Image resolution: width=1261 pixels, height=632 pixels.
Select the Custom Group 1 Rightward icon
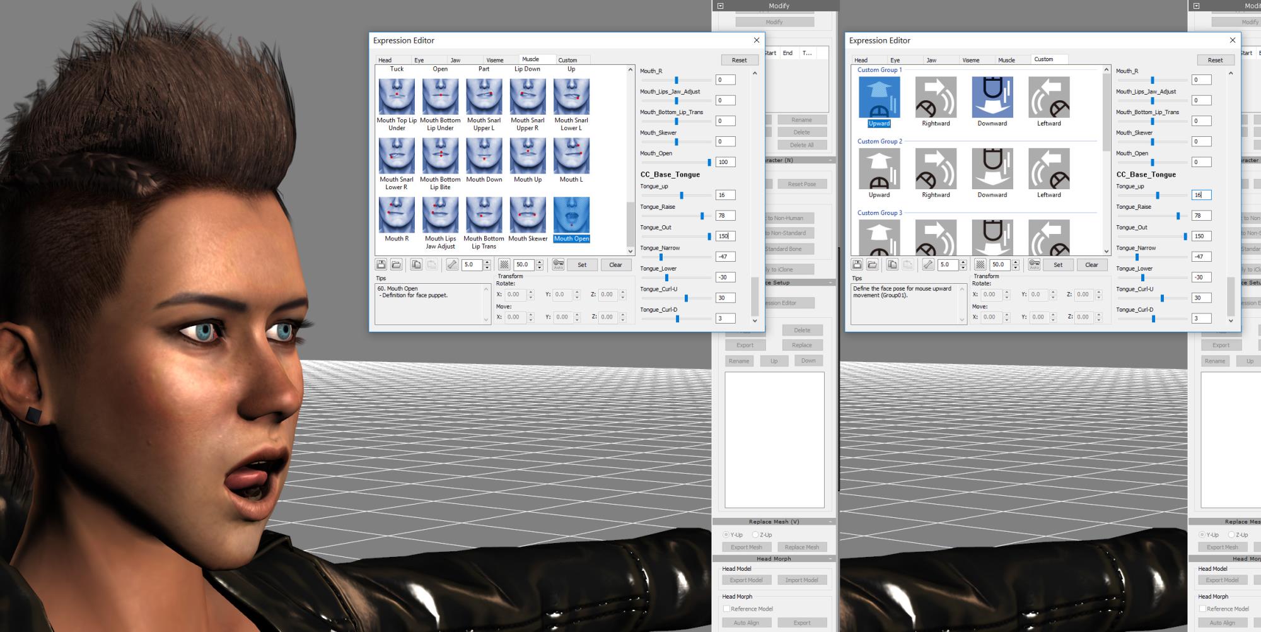pos(936,97)
